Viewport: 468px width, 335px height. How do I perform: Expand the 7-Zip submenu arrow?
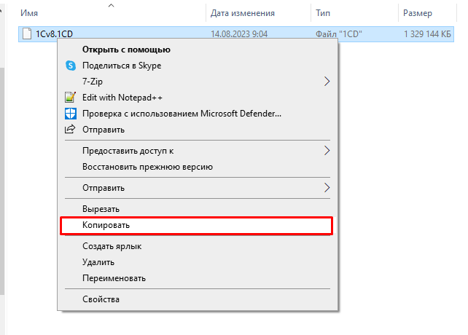(x=327, y=82)
